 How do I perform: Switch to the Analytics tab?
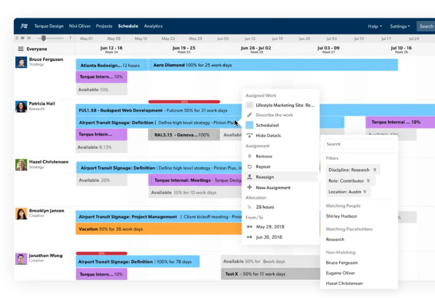pyautogui.click(x=153, y=26)
